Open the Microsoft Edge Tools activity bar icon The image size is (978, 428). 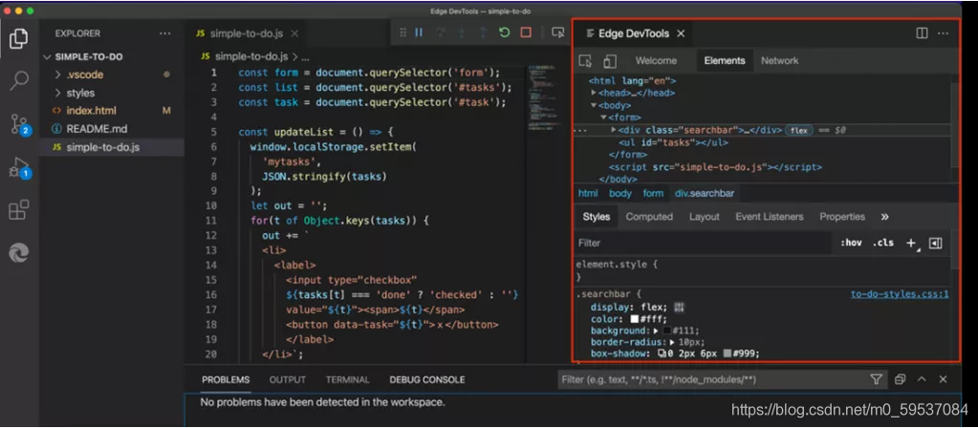coord(19,253)
